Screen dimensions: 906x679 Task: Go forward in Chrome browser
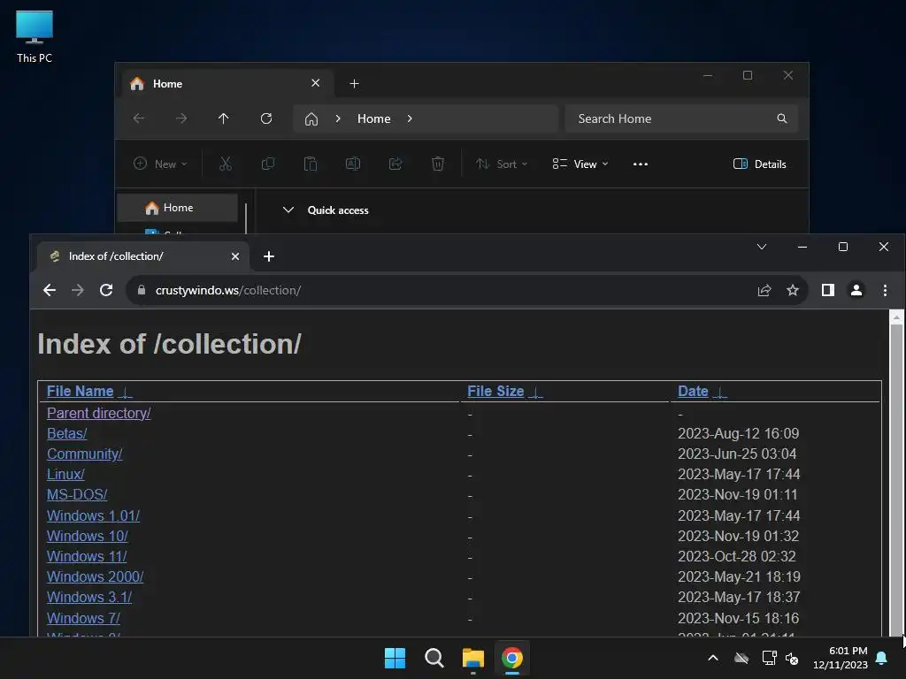coord(78,290)
